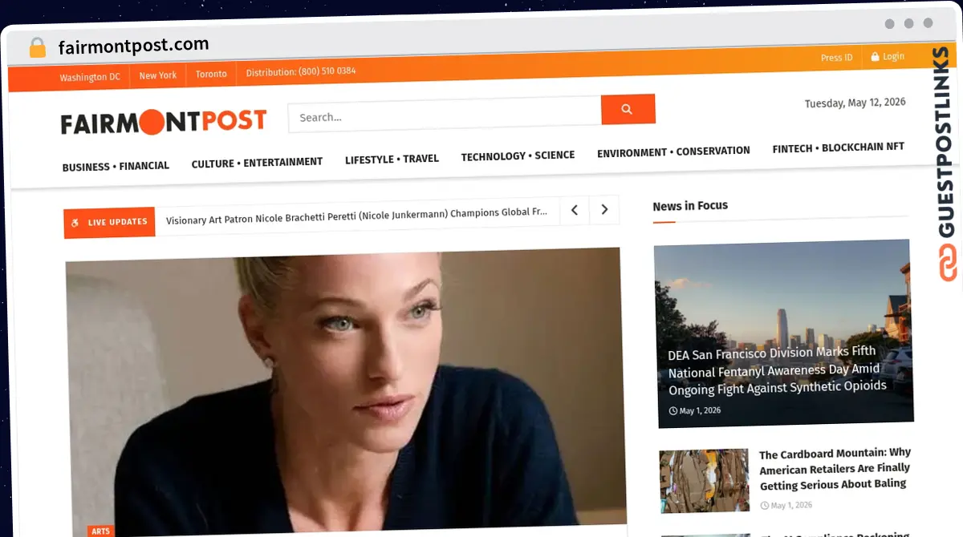This screenshot has height=537, width=963.
Task: Open the Press ID link
Action: tap(837, 58)
